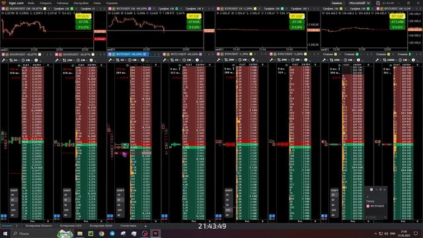The image size is (423, 238).
Task: Open wrench settings in ETHUSDT order book
Action: point(218,60)
